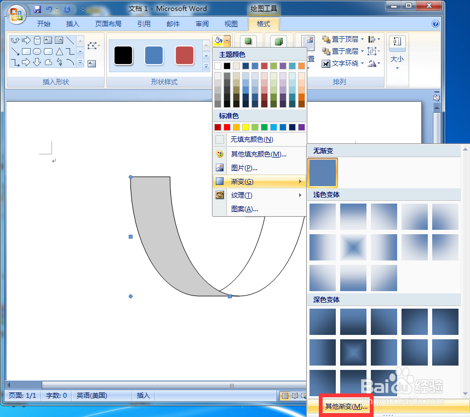Select the from-center dark gradient variation
Screen dimensions: 470x417
pyautogui.click(x=353, y=352)
